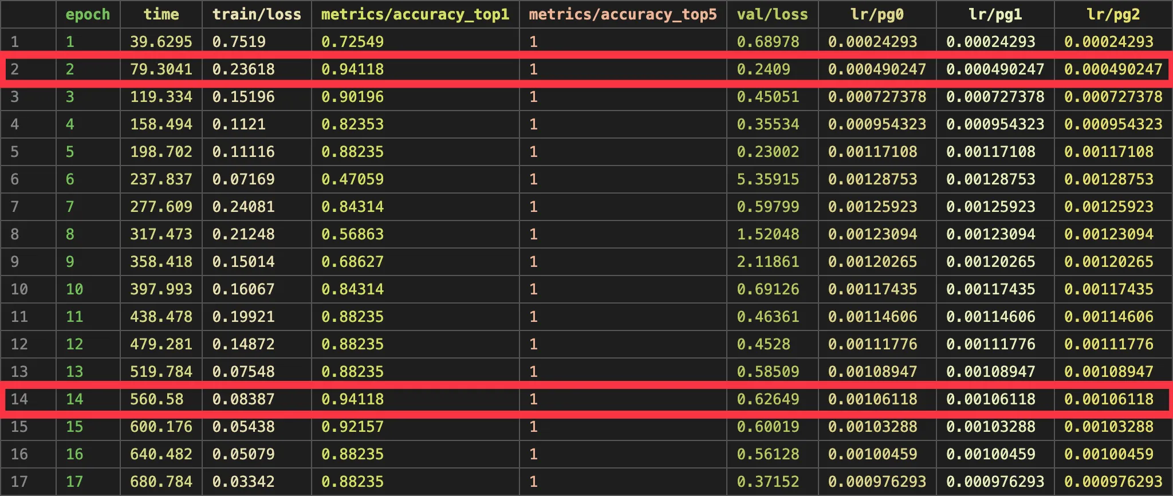Select train/loss value 0.03342
1173x496 pixels.
[x=243, y=482]
